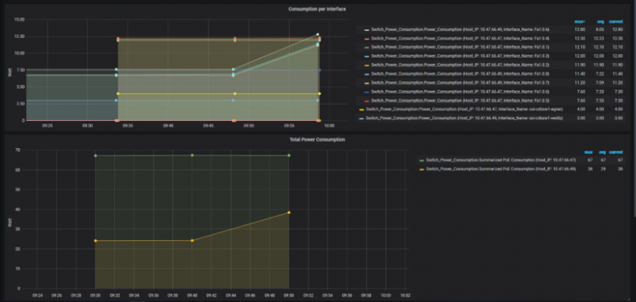Open color swatch of Fa1.0.2 series
Viewport: 636px width, 302px height.
point(367,65)
